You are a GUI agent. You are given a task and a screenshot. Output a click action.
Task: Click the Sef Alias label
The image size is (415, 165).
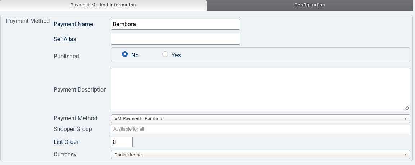pos(65,39)
